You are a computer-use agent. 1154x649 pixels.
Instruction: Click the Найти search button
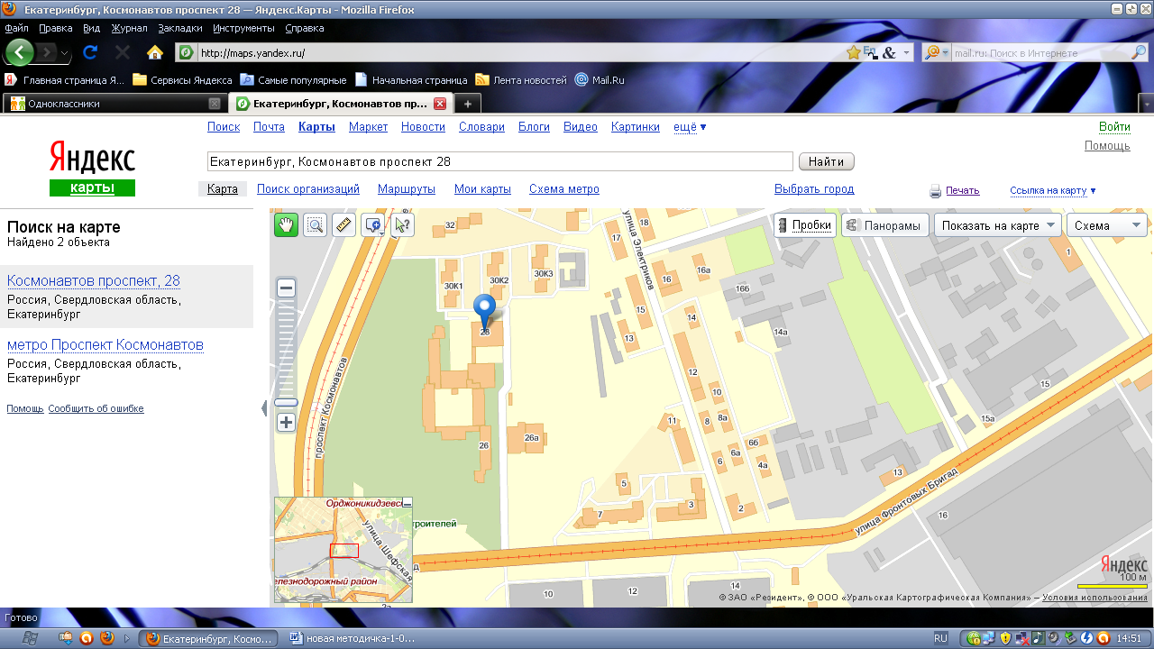(826, 161)
